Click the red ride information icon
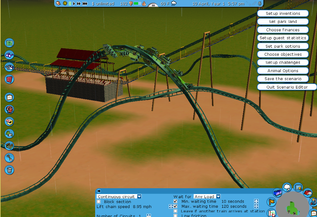Viewport: 317px width, 217px height. pos(307,193)
